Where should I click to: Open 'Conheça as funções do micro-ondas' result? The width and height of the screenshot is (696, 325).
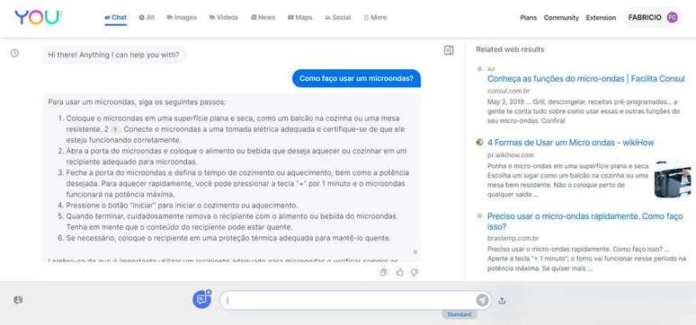coord(586,79)
